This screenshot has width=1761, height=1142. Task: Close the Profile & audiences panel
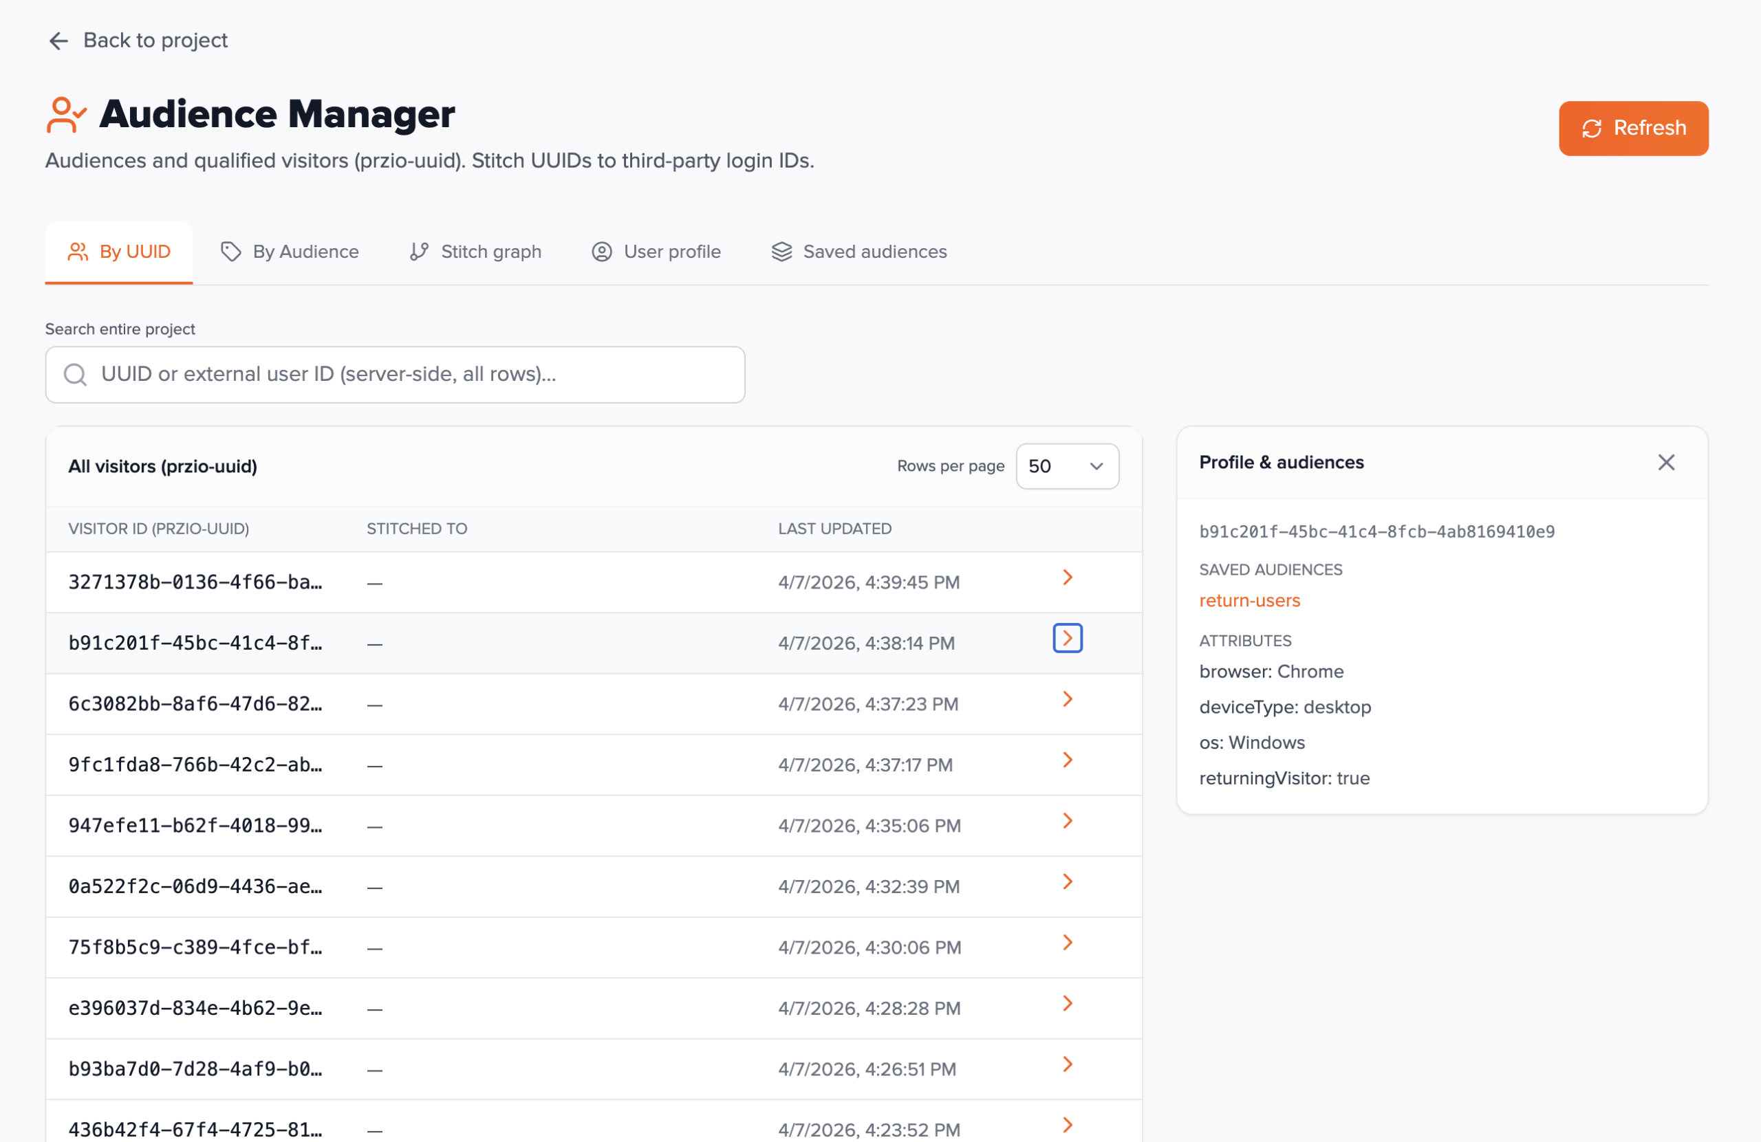1665,462
